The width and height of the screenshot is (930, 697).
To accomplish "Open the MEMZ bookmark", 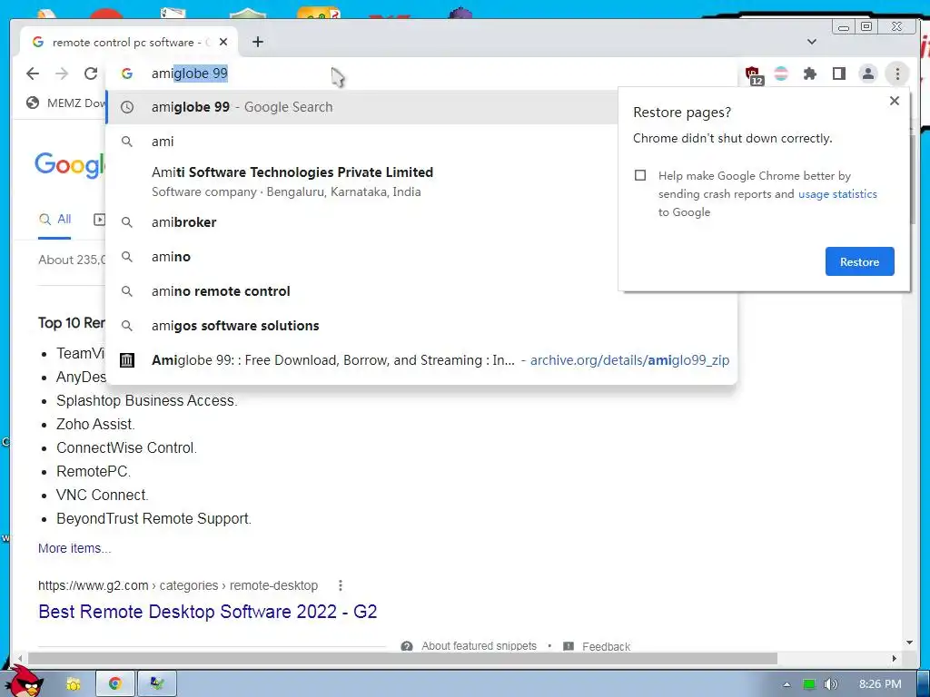I will pyautogui.click(x=66, y=103).
